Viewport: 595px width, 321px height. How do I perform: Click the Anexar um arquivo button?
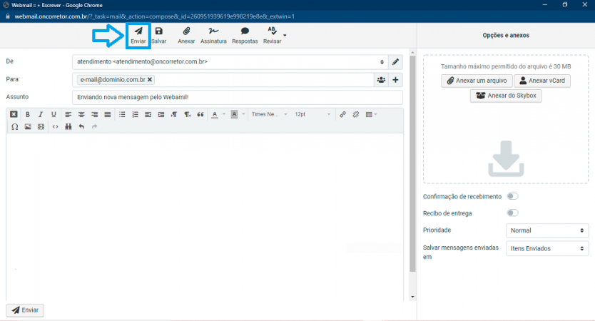[477, 81]
